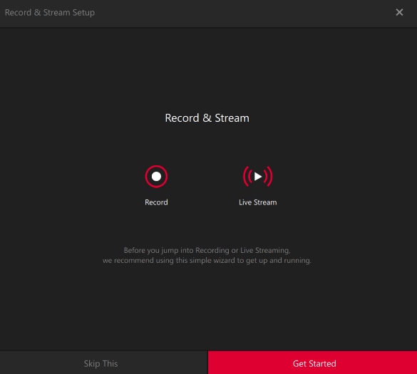Dismiss the wizard using the X icon
Image resolution: width=417 pixels, height=374 pixels.
399,12
